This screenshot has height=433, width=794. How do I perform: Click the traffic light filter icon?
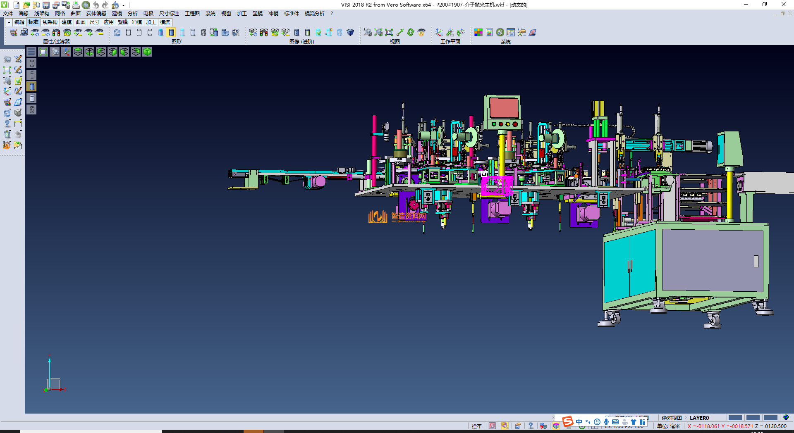click(56, 33)
